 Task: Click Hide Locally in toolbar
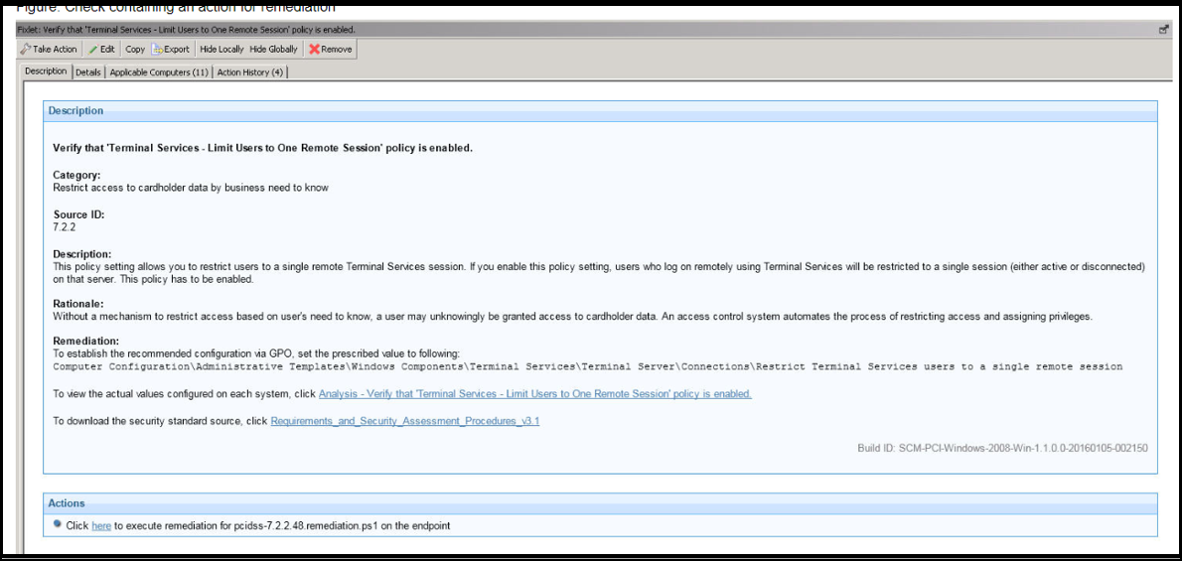tap(222, 49)
